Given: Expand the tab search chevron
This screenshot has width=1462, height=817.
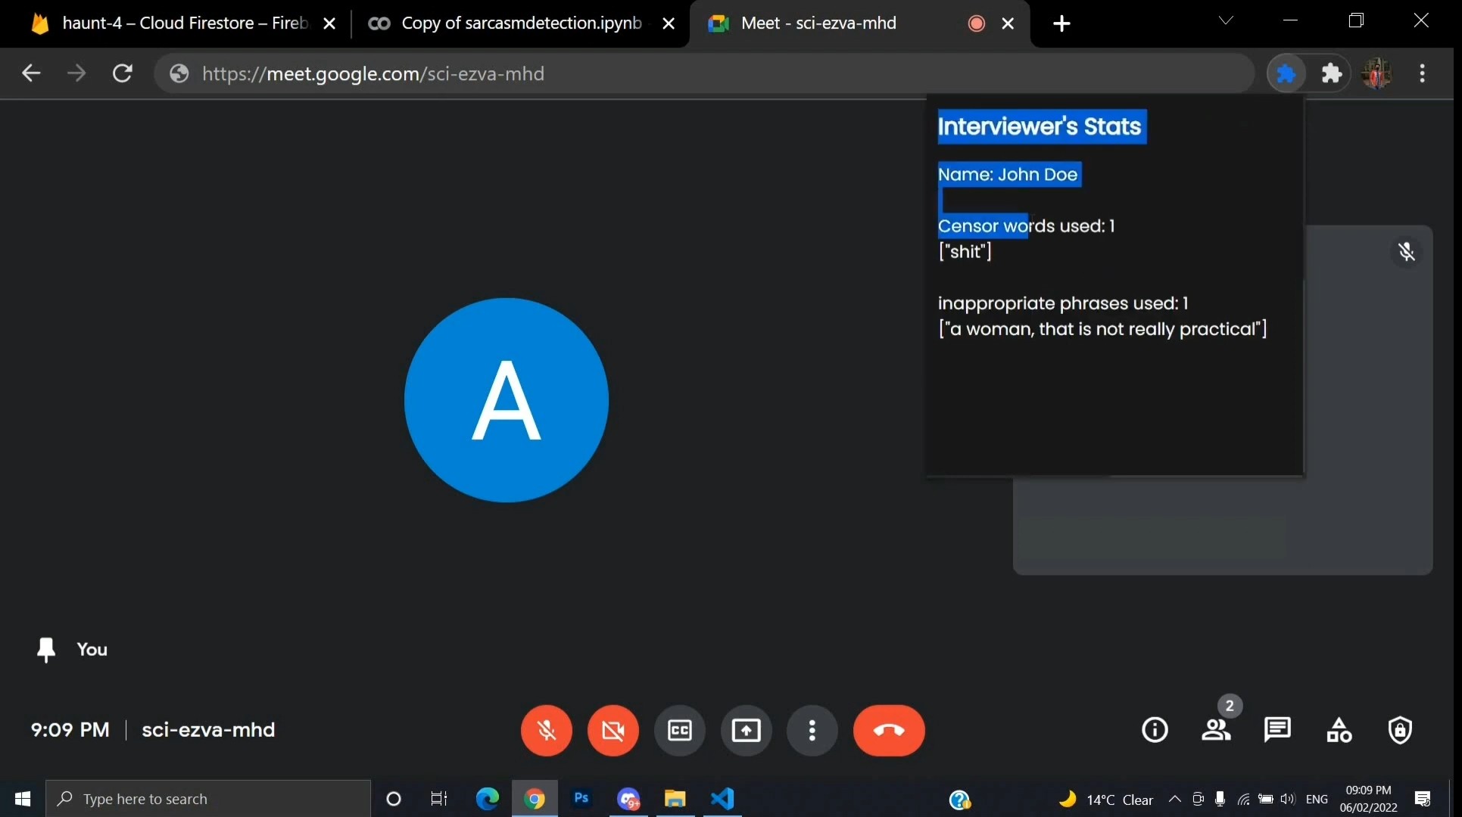Looking at the screenshot, I should tap(1226, 21).
